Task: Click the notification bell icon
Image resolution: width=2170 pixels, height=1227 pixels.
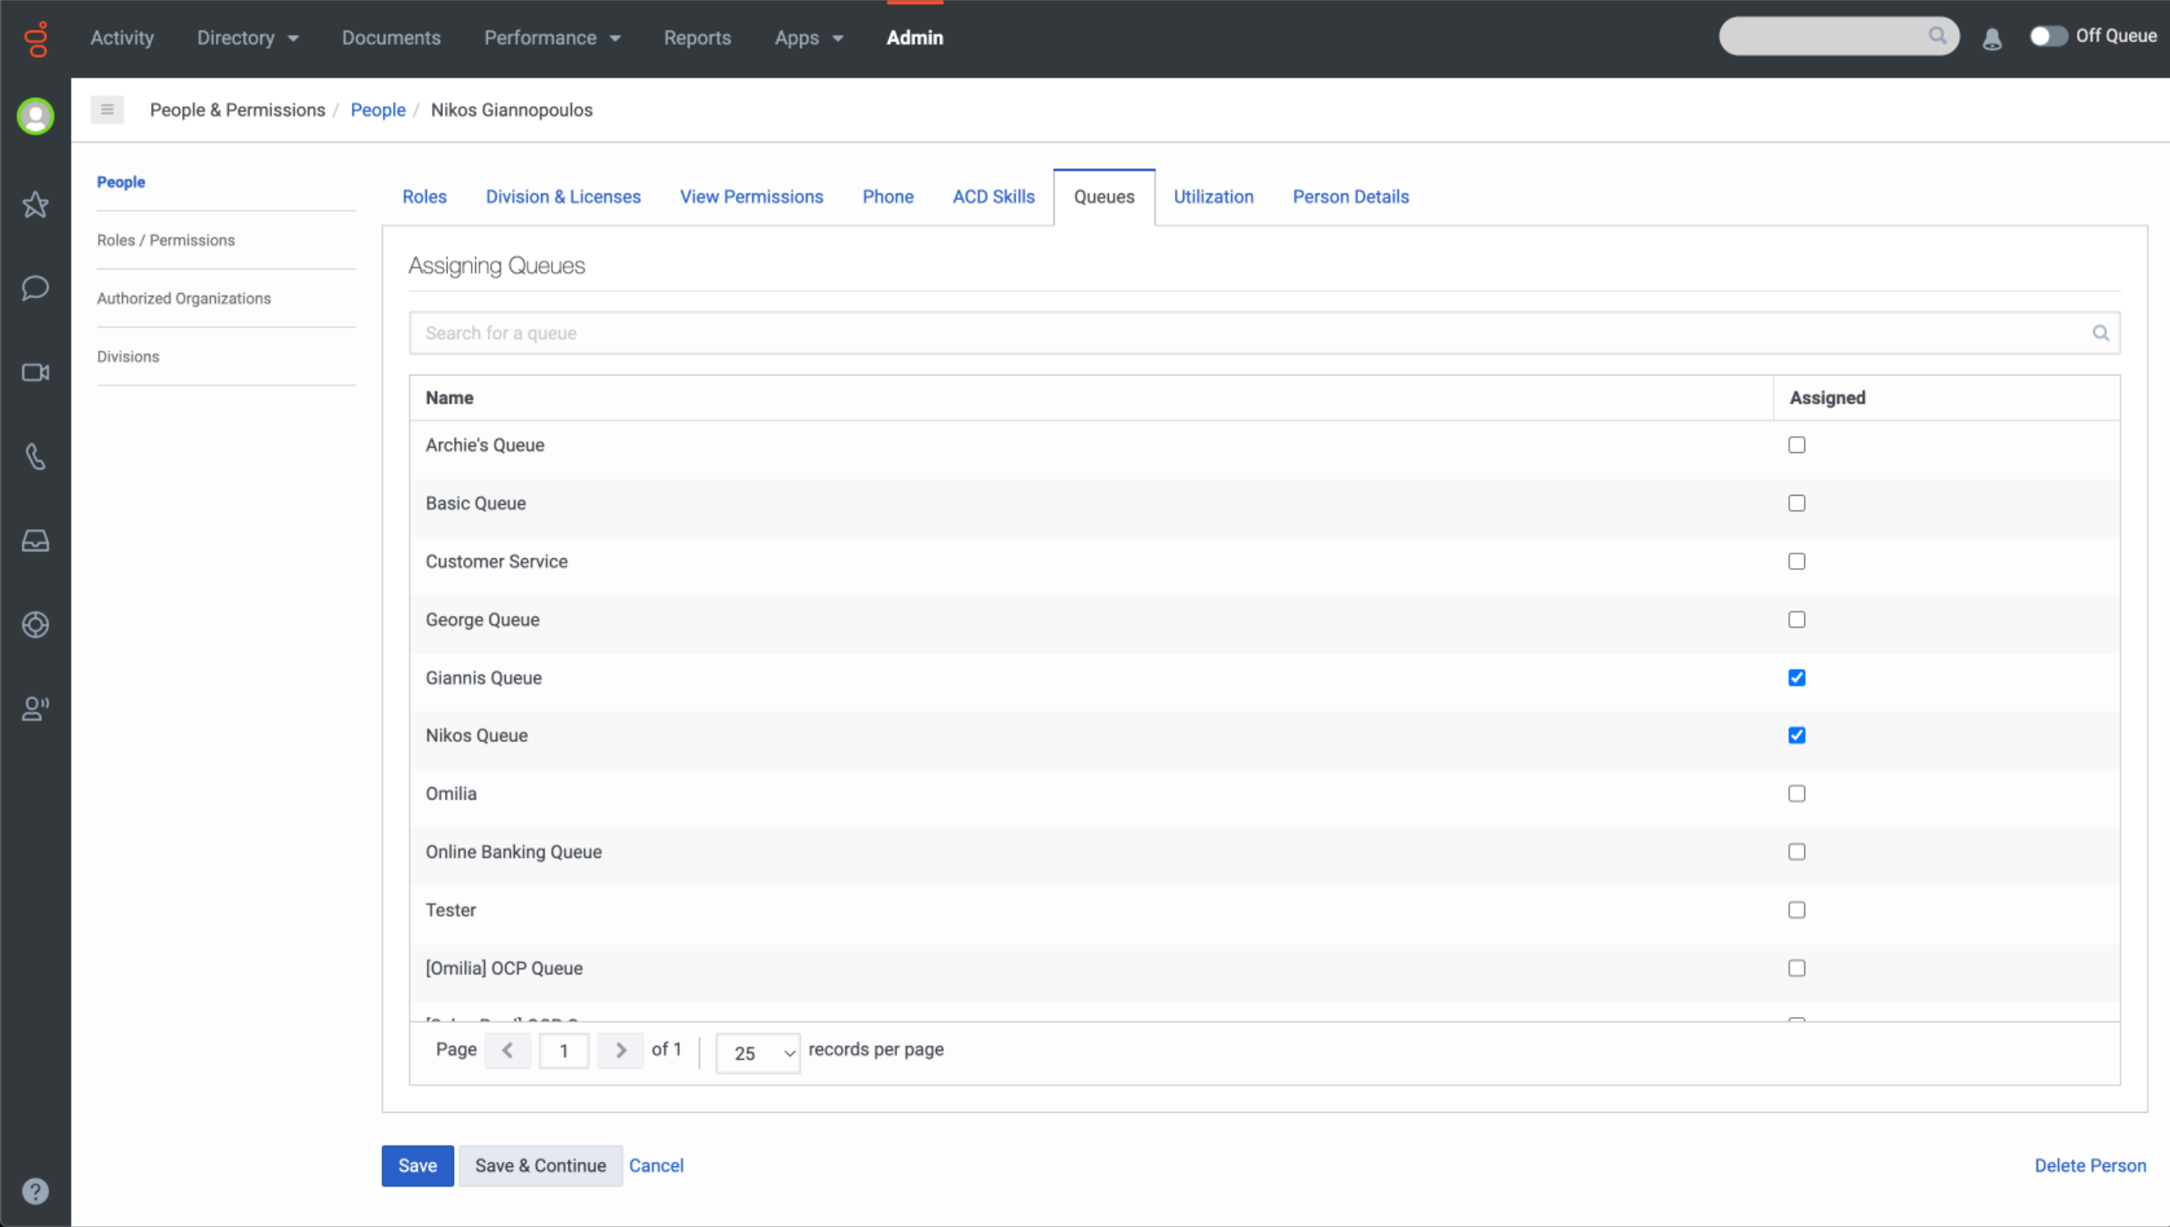Action: [1991, 38]
